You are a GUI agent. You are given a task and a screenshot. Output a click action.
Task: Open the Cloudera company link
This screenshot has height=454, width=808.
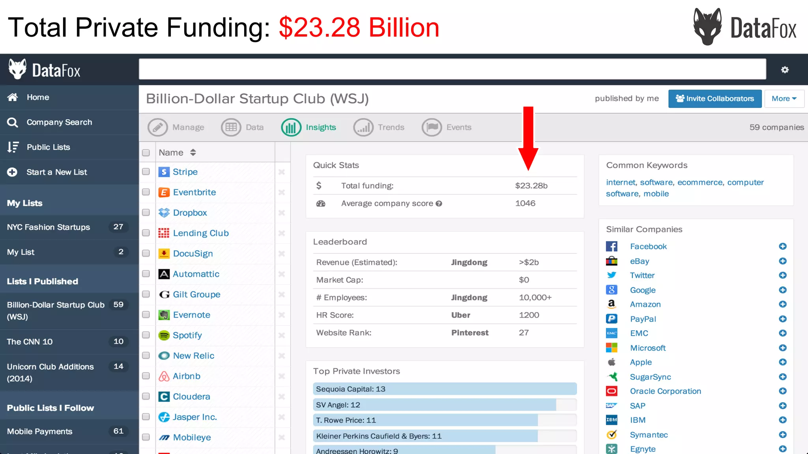point(191,396)
